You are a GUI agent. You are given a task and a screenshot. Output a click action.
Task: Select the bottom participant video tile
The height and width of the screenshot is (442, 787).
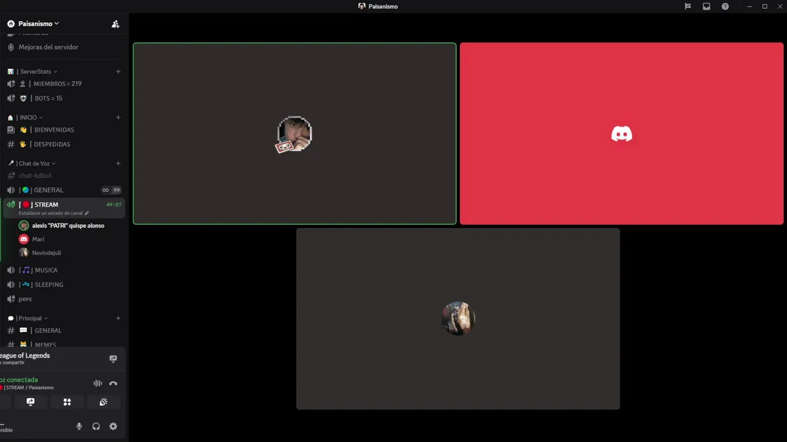click(x=458, y=319)
